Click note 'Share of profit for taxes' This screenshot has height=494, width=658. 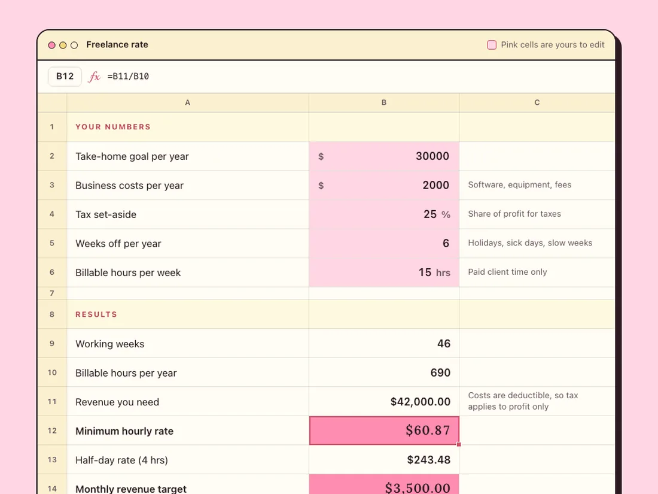pos(514,214)
